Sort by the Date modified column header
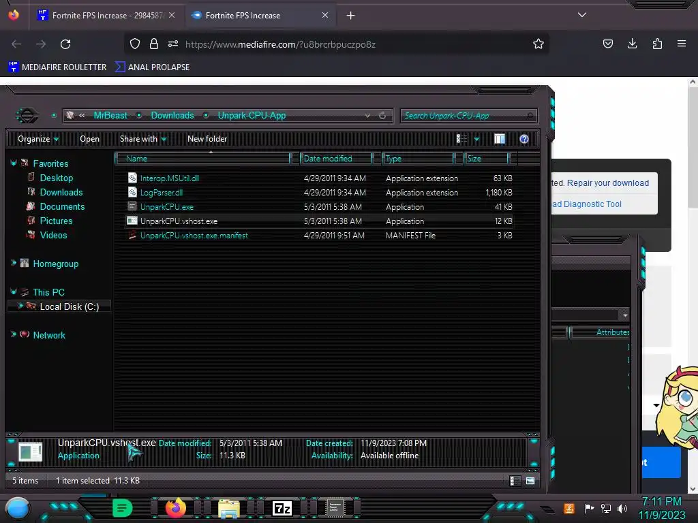698x523 pixels. click(337, 159)
